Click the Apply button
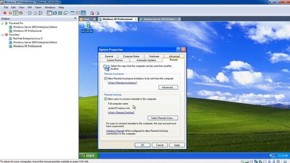The image size is (290, 163). (x=177, y=145)
